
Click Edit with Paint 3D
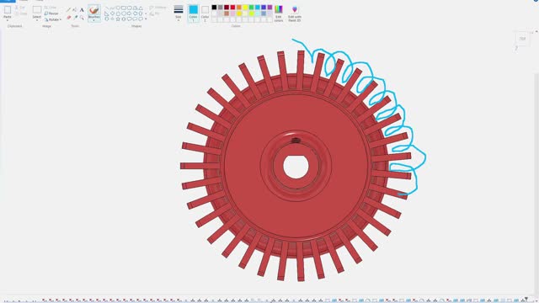pyautogui.click(x=295, y=13)
